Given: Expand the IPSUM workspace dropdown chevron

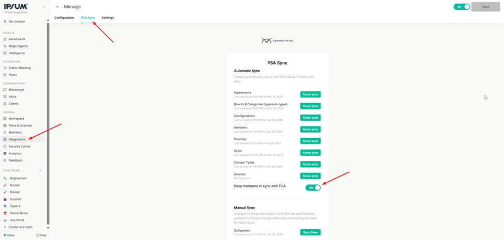Looking at the screenshot, I should [44, 7].
